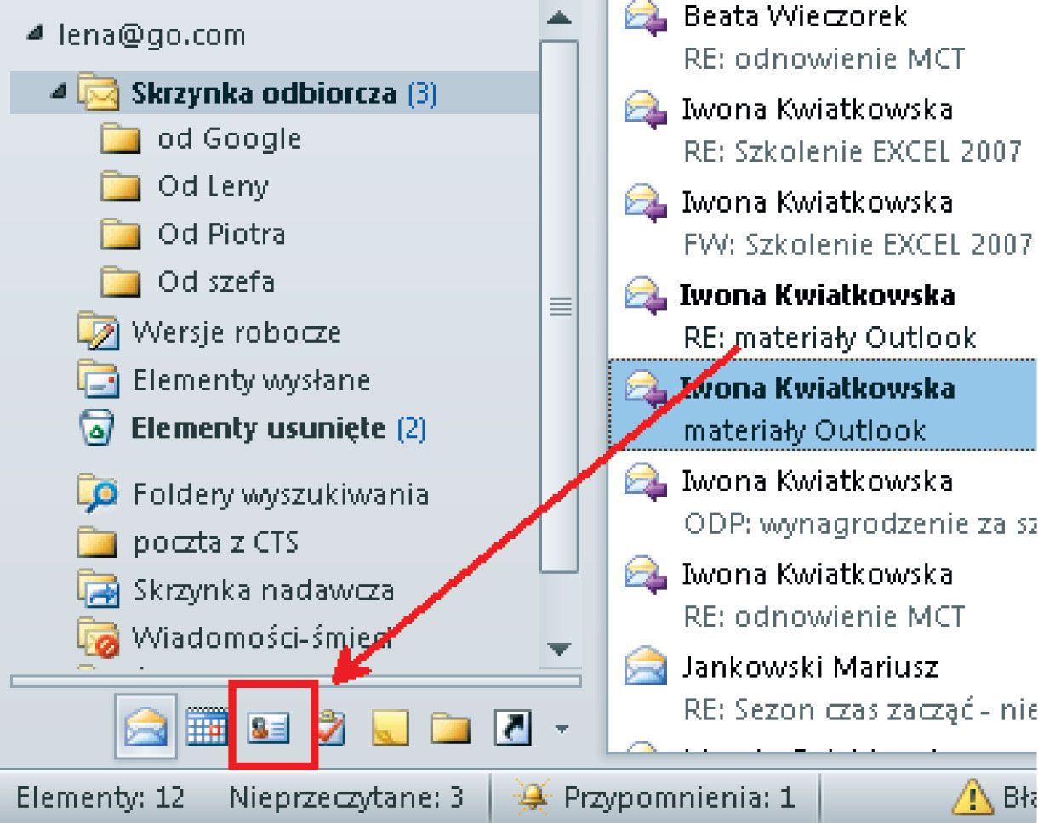Viewport: 1038px width, 823px height.
Task: Open the Wersje robocze folder
Action: click(x=236, y=332)
